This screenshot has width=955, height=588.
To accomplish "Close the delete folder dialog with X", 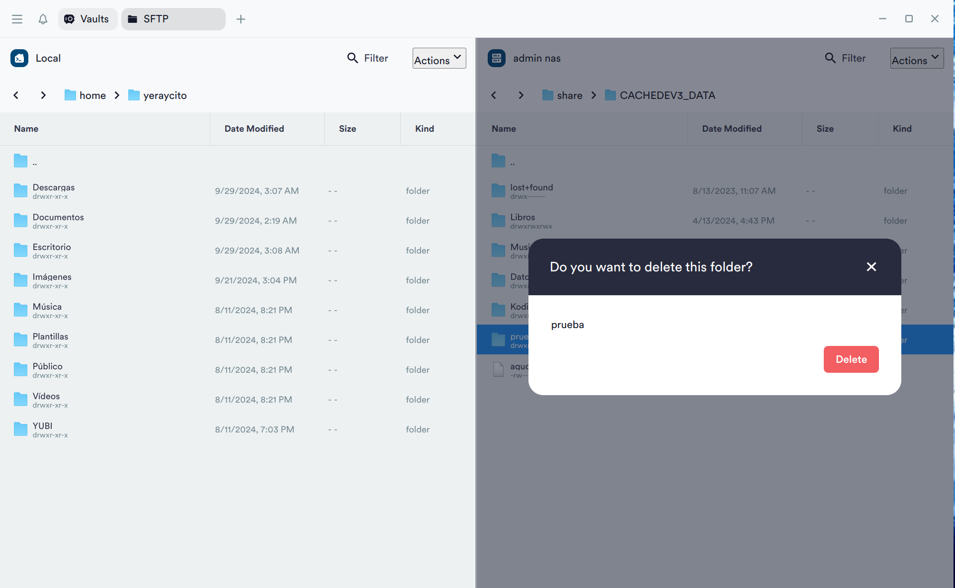I will click(871, 267).
